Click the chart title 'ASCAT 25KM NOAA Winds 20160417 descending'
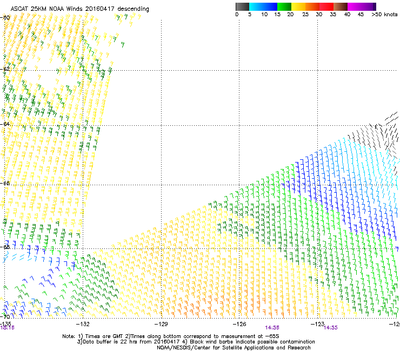The width and height of the screenshot is (400, 351). [79, 9]
